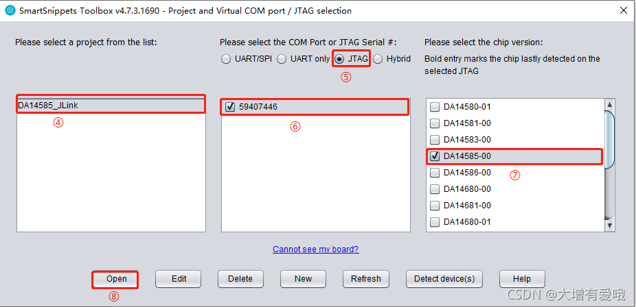Close the SmartSnippets Toolbox dialog
Viewport: 636px width, 307px height.
coord(624,11)
